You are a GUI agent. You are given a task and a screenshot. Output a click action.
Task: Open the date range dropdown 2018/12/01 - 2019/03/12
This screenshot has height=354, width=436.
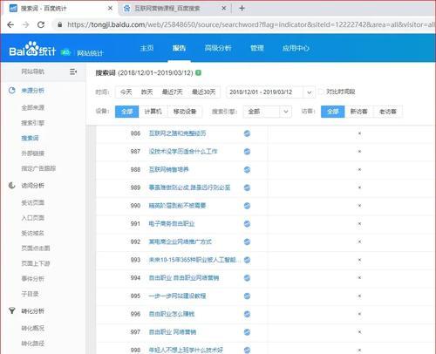click(270, 92)
